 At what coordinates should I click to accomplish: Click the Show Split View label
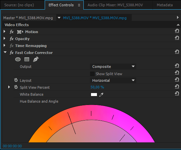click(x=109, y=74)
